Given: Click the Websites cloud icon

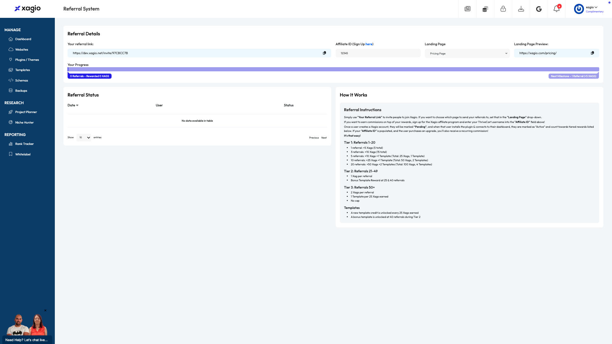Looking at the screenshot, I should point(11,50).
